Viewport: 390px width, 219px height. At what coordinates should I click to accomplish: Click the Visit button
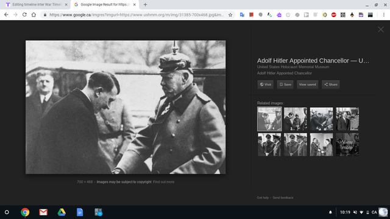coord(266,85)
